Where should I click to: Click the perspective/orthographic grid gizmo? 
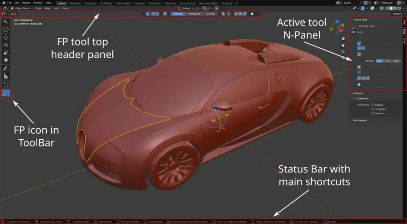[343, 58]
